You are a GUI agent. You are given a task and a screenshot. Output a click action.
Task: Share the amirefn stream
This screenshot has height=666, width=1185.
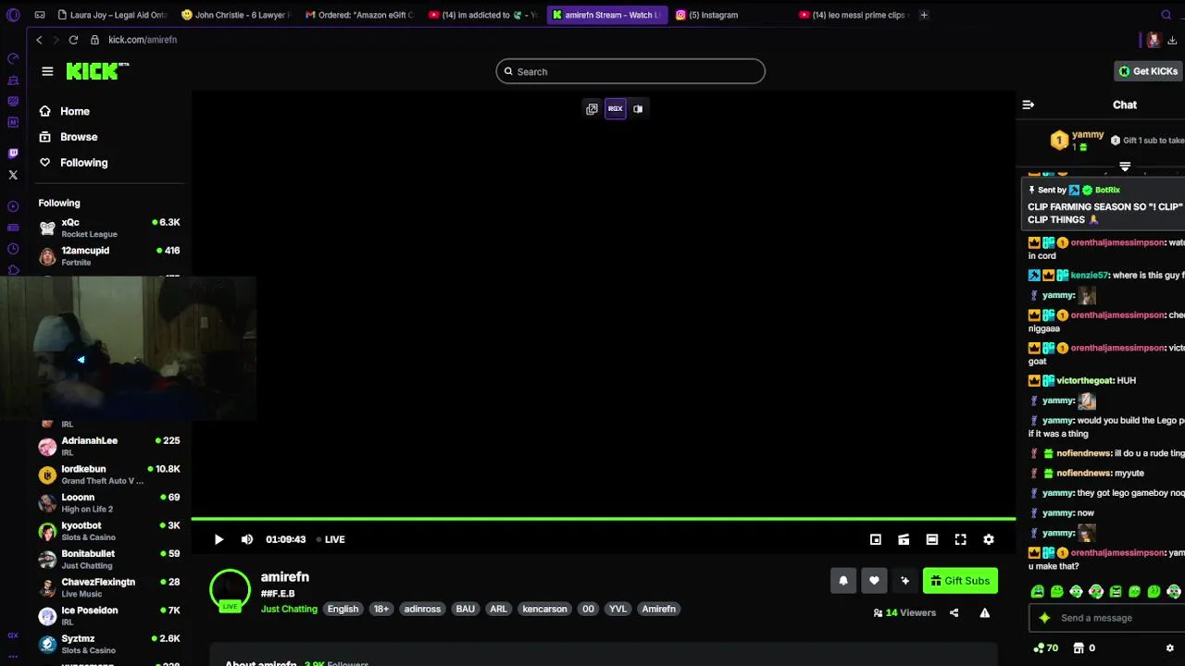[x=954, y=612]
